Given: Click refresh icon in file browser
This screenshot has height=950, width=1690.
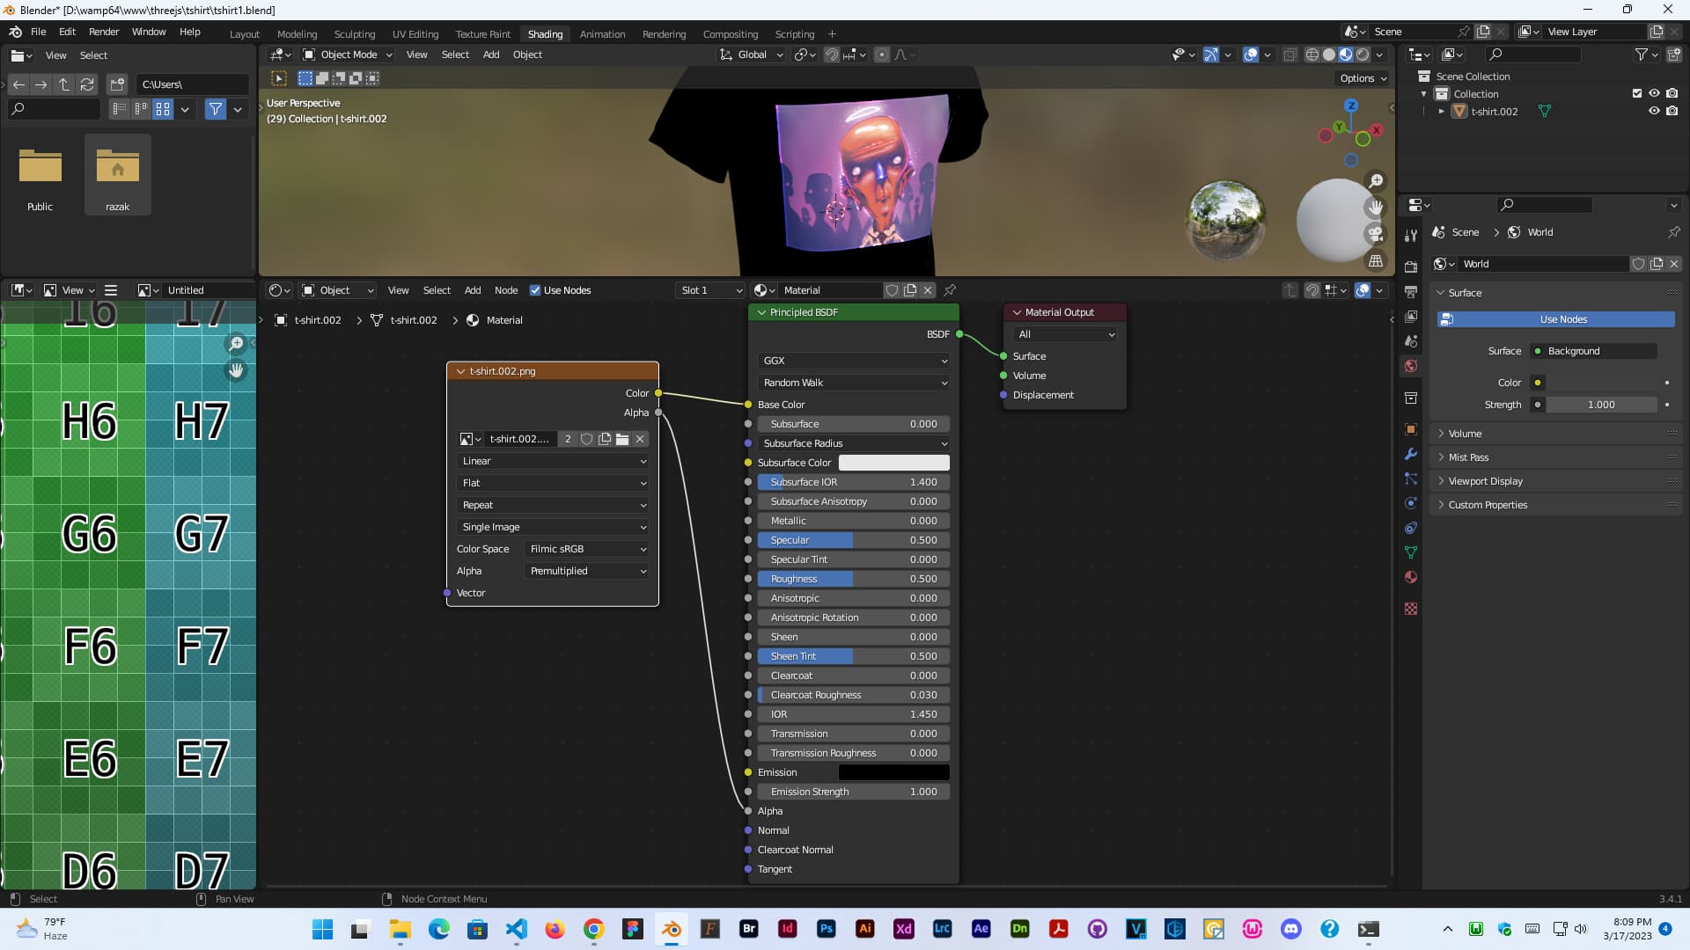Looking at the screenshot, I should (87, 84).
